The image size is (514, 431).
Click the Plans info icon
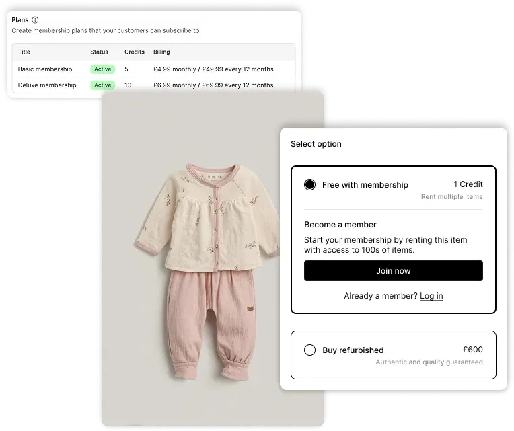pos(35,20)
